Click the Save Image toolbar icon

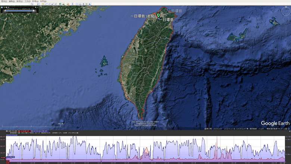click(x=83, y=4)
